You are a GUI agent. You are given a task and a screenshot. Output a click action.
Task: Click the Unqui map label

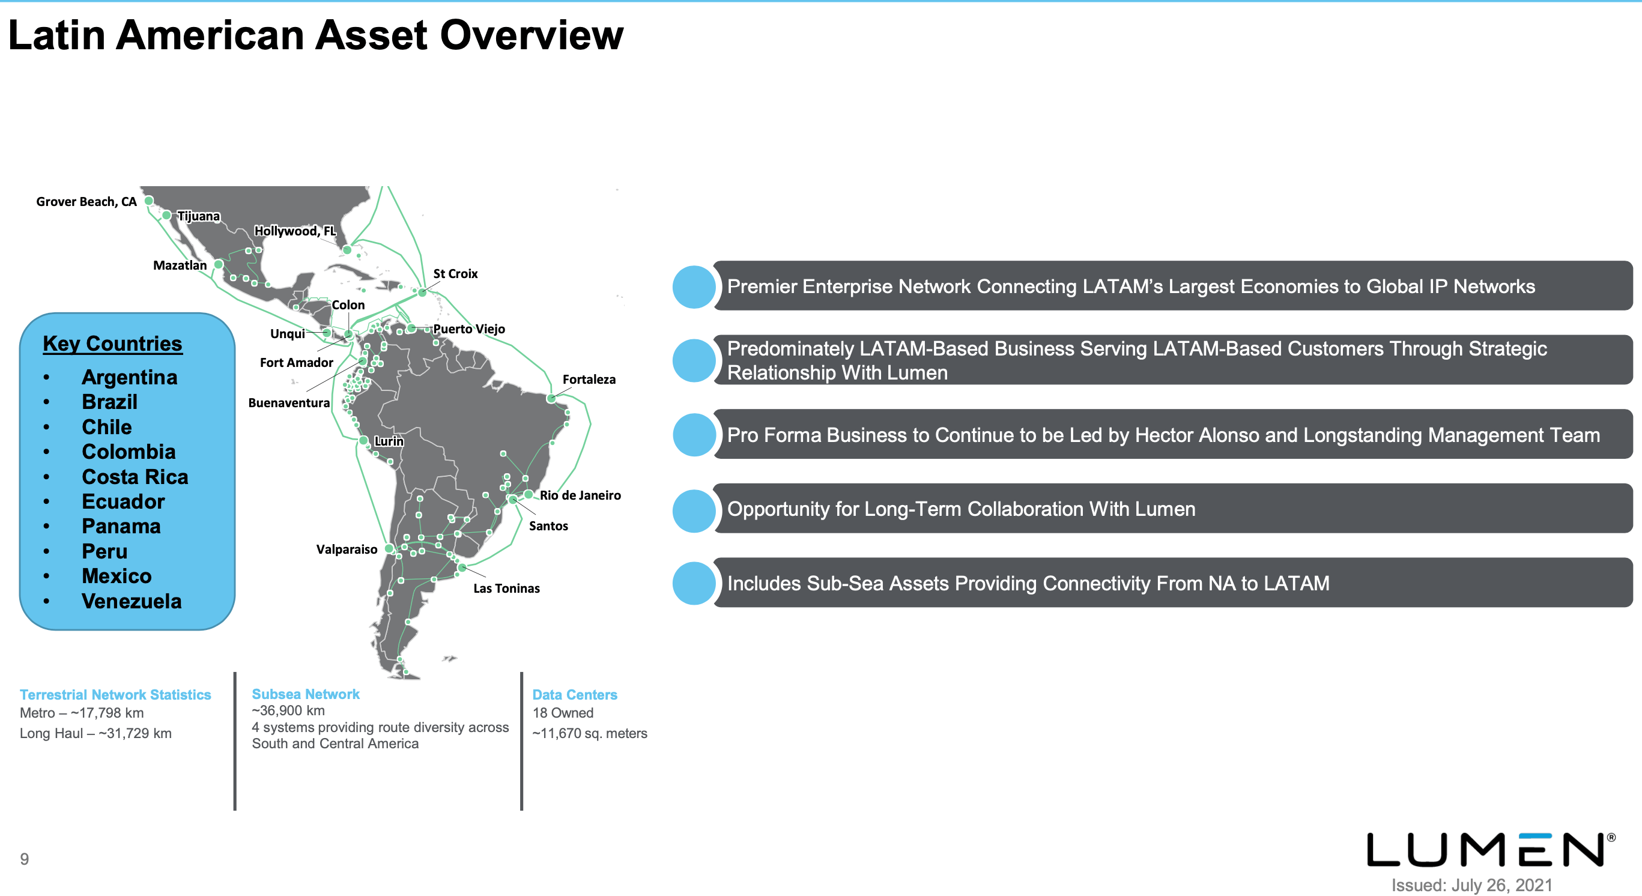[288, 334]
